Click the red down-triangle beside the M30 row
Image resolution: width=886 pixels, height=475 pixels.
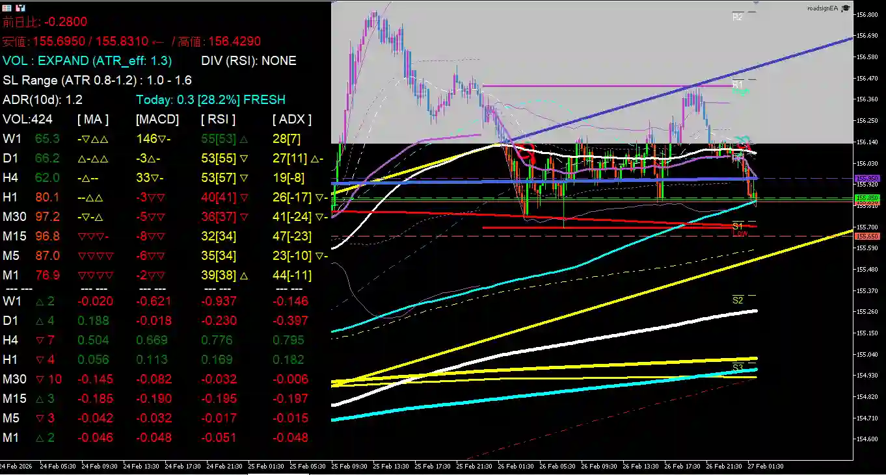pos(39,379)
